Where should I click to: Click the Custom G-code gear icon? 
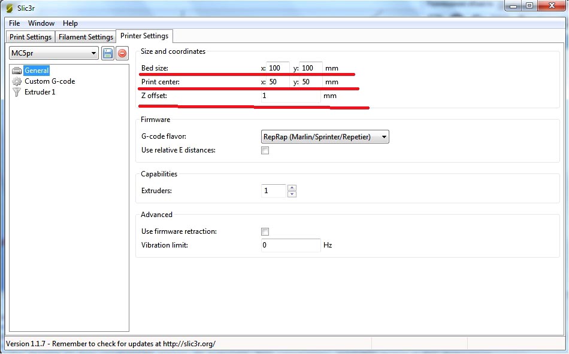tap(17, 81)
